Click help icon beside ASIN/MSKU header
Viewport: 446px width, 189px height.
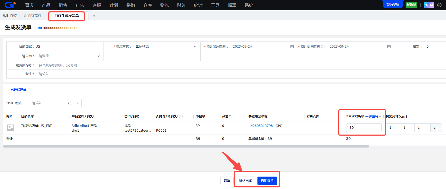tap(181, 117)
